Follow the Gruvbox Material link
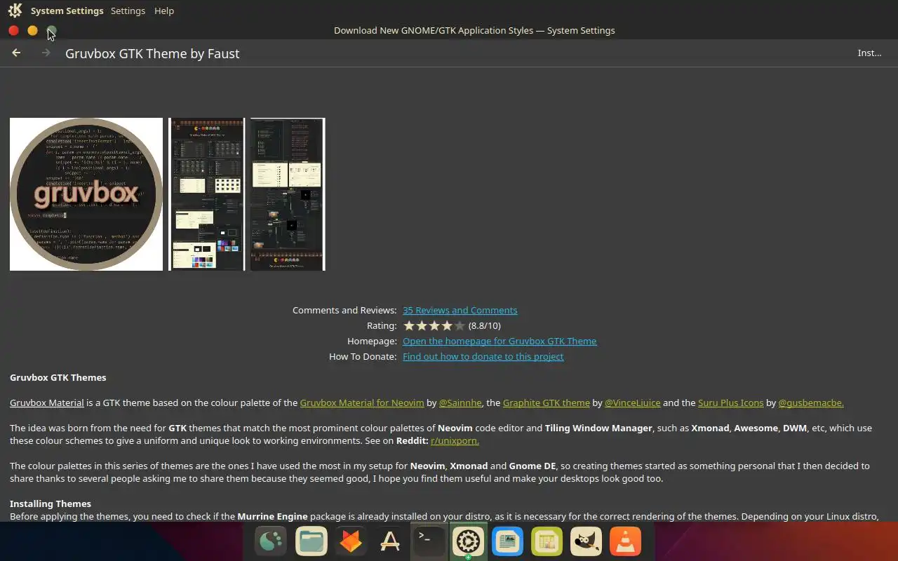Screen dimensions: 898x561 (47, 403)
